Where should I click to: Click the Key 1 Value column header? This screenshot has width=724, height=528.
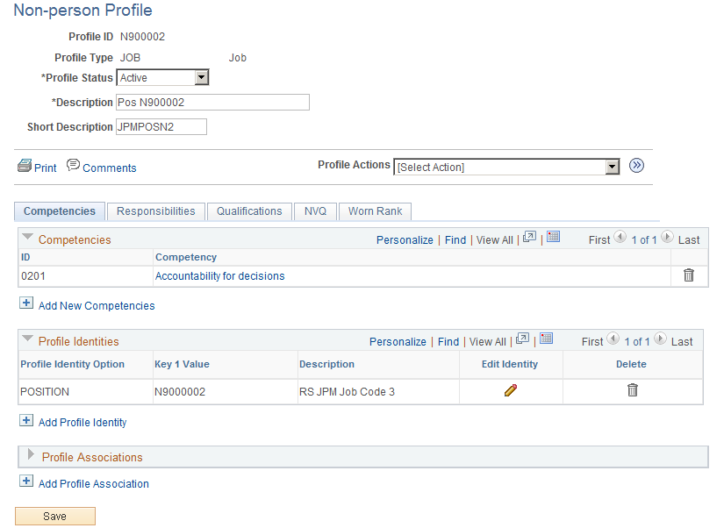pos(182,364)
